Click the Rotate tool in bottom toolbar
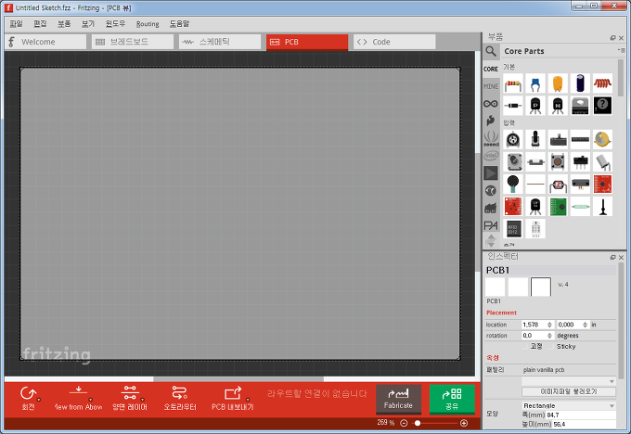Screen dimensions: 631x434 pos(28,399)
